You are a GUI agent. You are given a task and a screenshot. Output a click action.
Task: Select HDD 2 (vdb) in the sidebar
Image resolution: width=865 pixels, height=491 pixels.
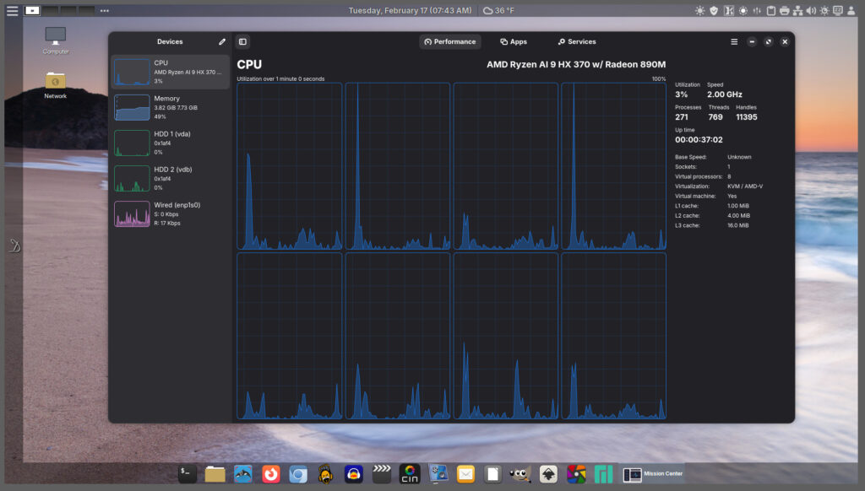click(x=170, y=178)
